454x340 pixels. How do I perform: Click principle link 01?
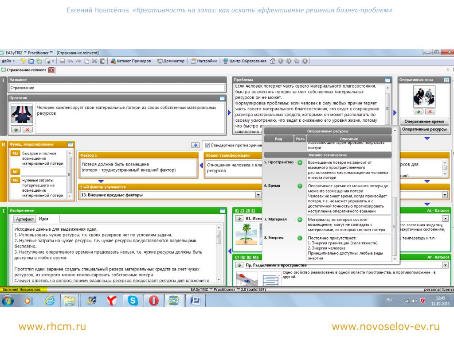tap(237, 210)
